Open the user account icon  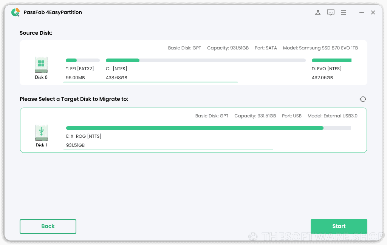pos(317,12)
